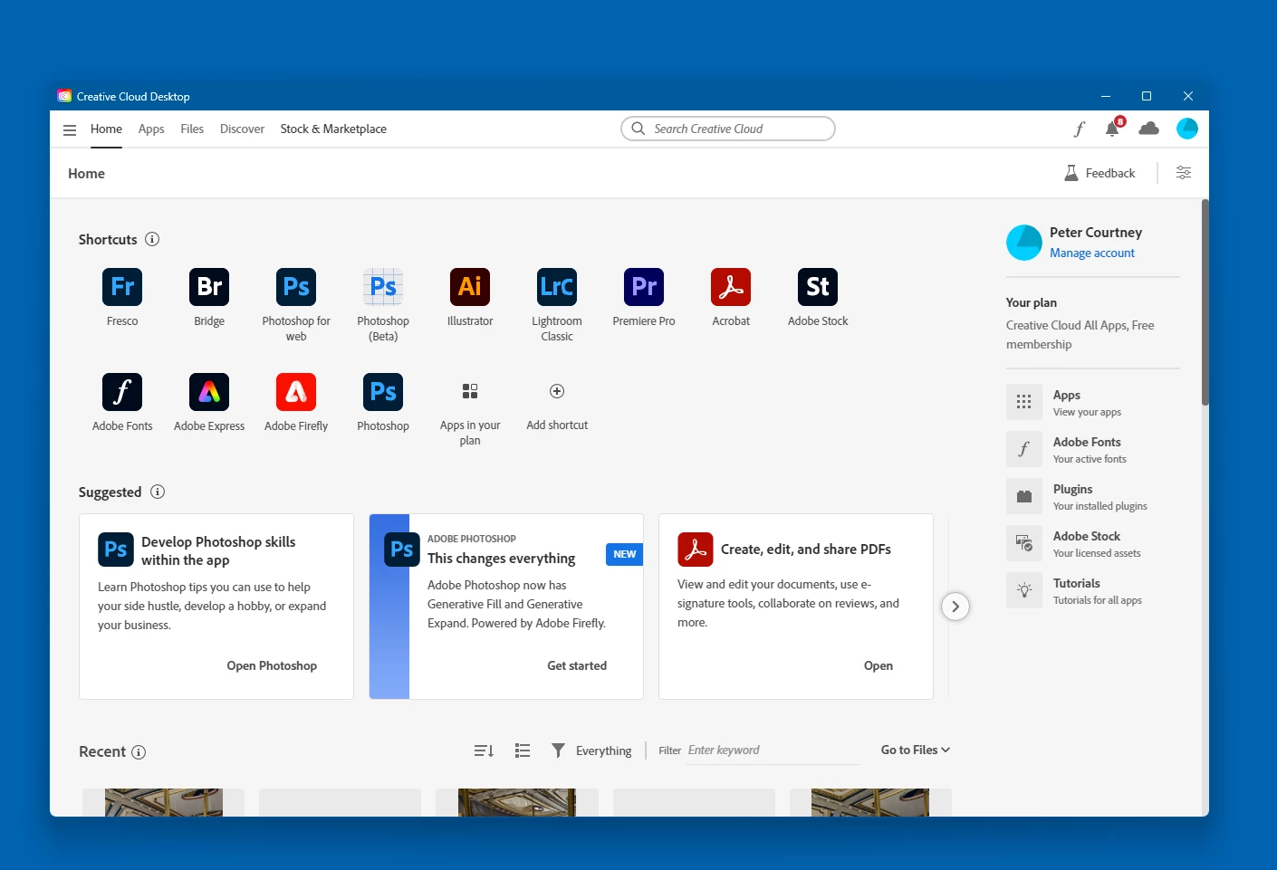
Task: Open the Home preferences sliders icon
Action: tap(1184, 173)
